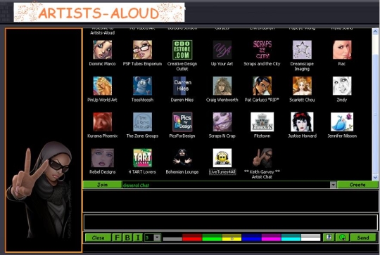Click The Zone Groups room icon
Image resolution: width=380 pixels, height=255 pixels.
tap(142, 122)
